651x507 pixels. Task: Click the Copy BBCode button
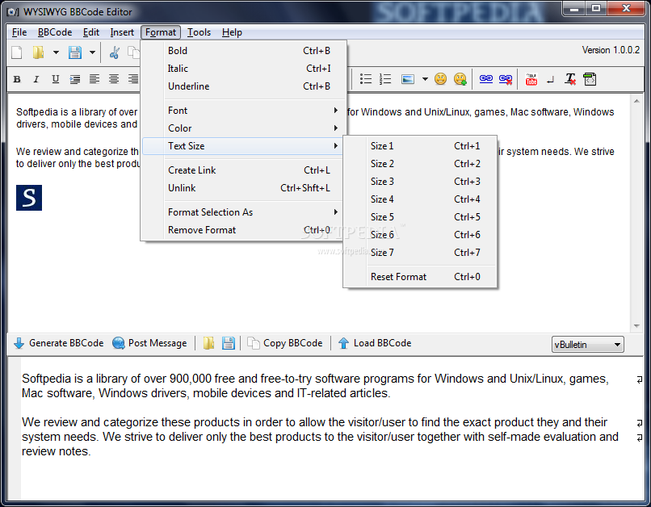(x=285, y=343)
